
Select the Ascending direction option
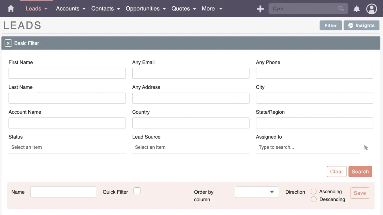point(314,191)
